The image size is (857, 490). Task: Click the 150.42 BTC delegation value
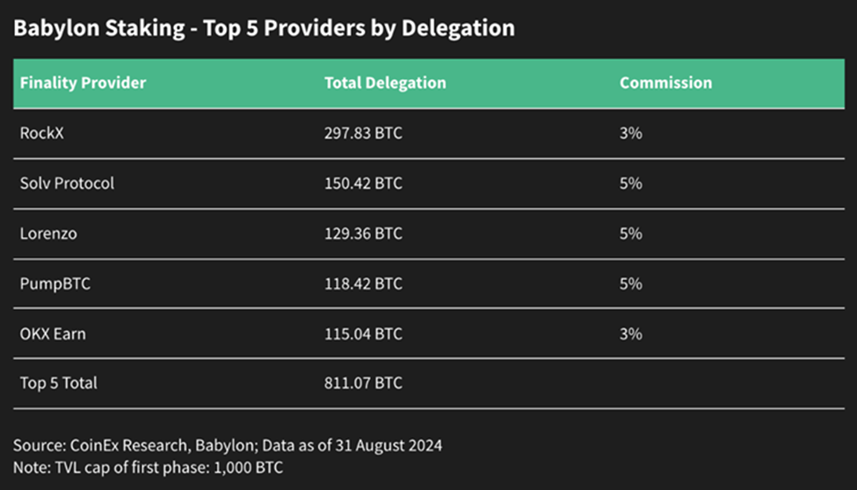(363, 183)
